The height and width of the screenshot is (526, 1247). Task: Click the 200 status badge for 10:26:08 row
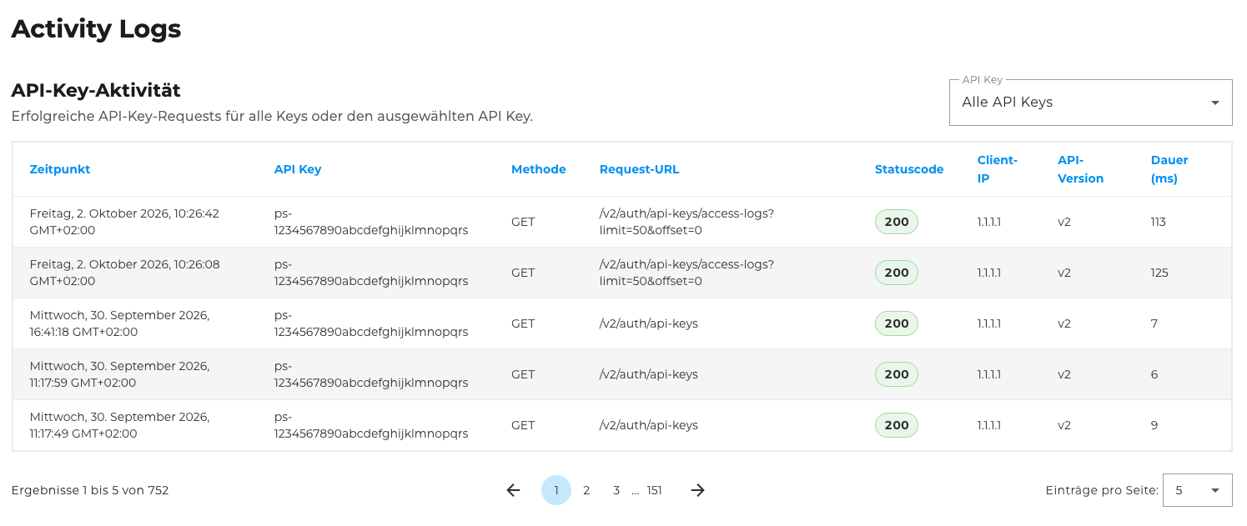coord(897,273)
